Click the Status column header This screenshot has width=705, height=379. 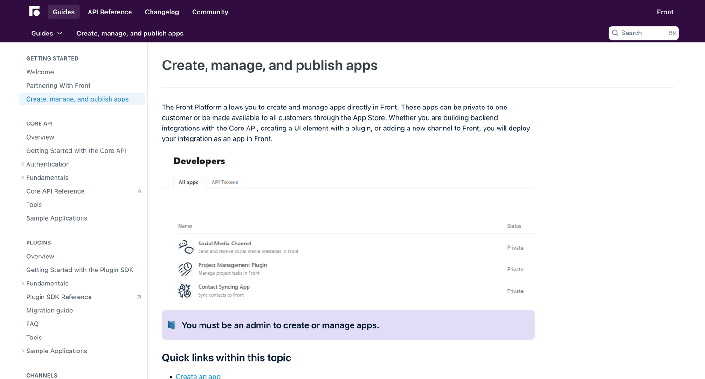(514, 226)
